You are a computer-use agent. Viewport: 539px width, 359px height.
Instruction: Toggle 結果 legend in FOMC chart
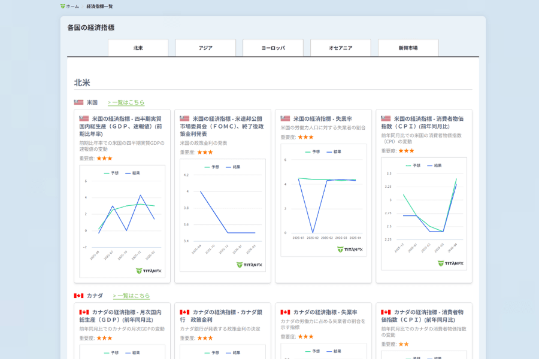pos(233,167)
